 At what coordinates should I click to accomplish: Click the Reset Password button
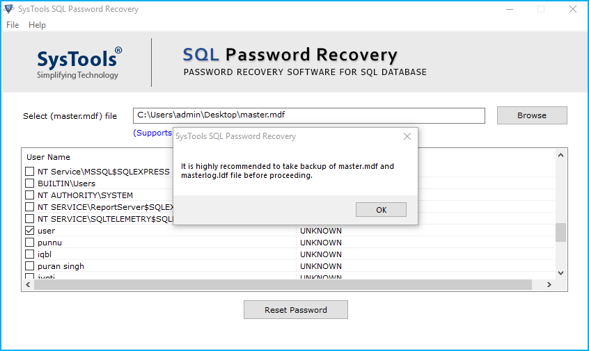pyautogui.click(x=296, y=310)
